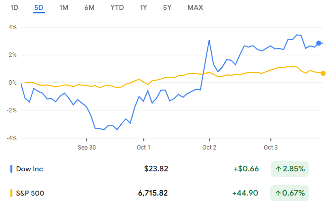
Task: Click the Dow Inc $23.82 price
Action: coord(156,169)
